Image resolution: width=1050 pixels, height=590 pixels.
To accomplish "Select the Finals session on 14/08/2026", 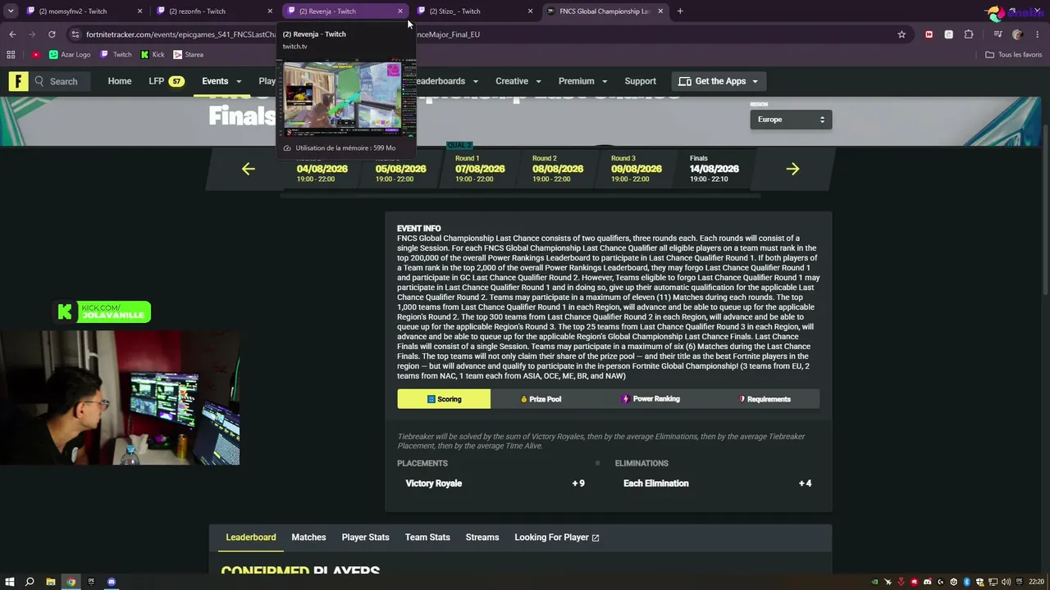I will pyautogui.click(x=714, y=168).
